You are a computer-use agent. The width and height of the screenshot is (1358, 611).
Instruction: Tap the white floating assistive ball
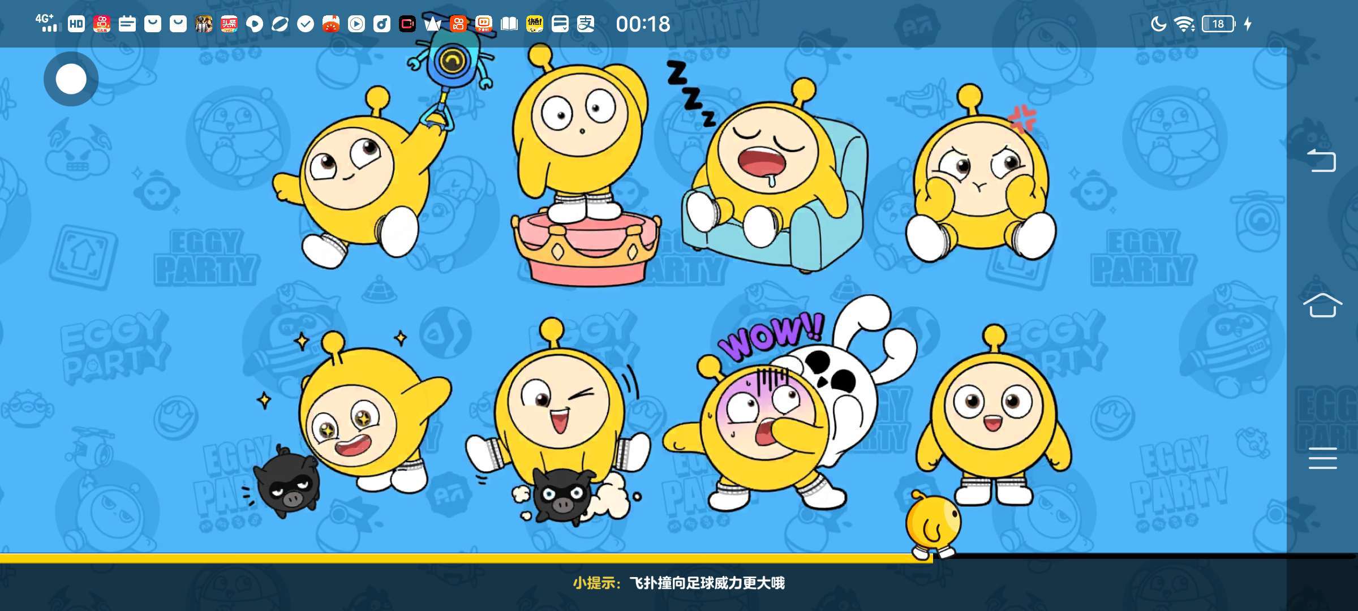(71, 79)
